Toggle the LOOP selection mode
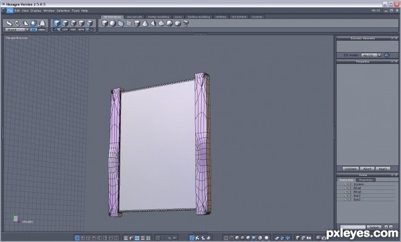 tap(65, 29)
